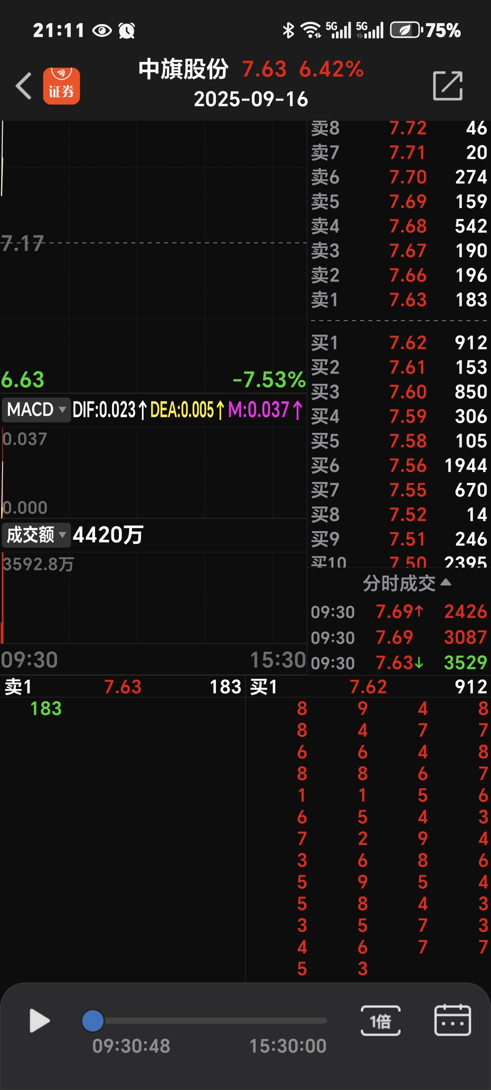Tap the date 2025-09-16

[x=251, y=99]
